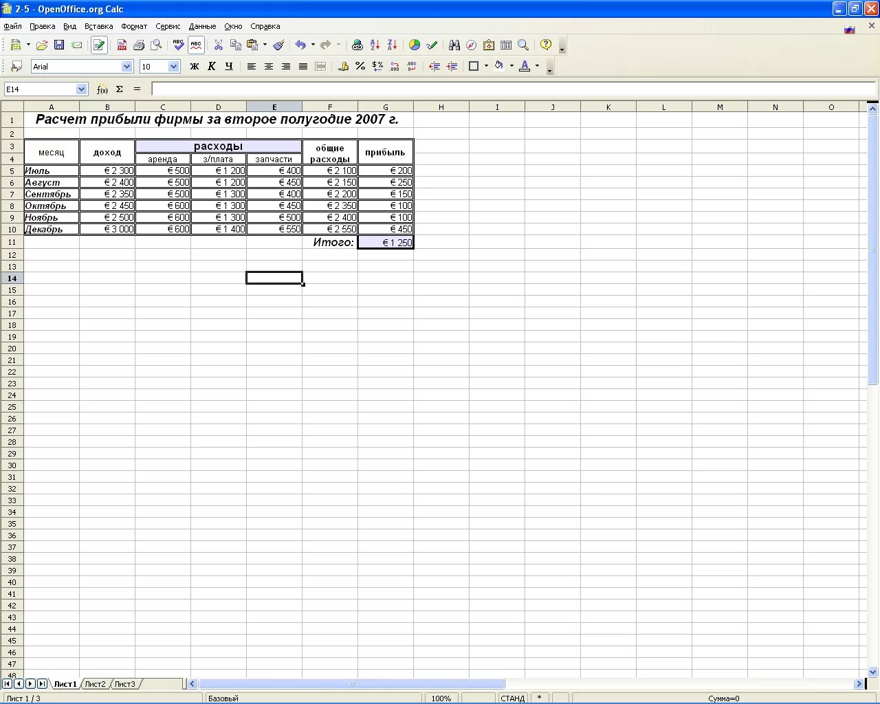Click the Decrease Indent icon
The height and width of the screenshot is (704, 880).
click(434, 66)
